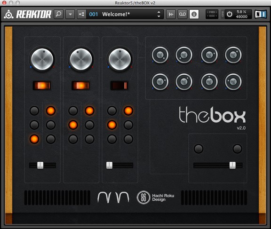Click lit bottom-left round button in first channel

tap(34, 139)
